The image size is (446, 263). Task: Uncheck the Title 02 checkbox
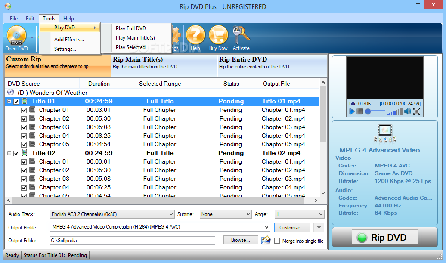pos(16,153)
